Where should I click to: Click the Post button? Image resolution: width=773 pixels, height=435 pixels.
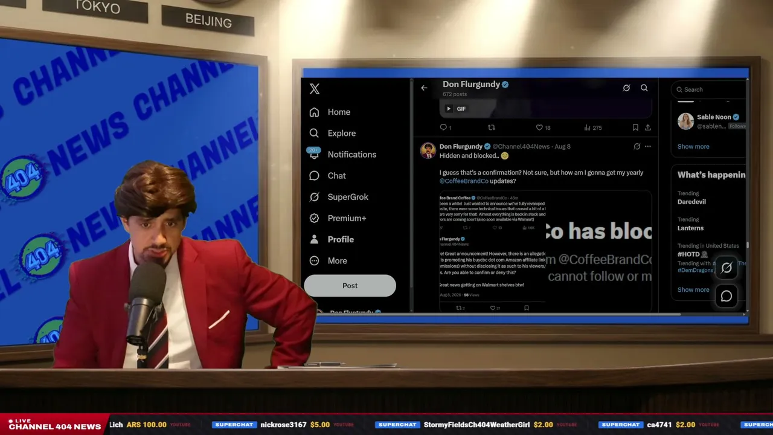click(x=350, y=286)
